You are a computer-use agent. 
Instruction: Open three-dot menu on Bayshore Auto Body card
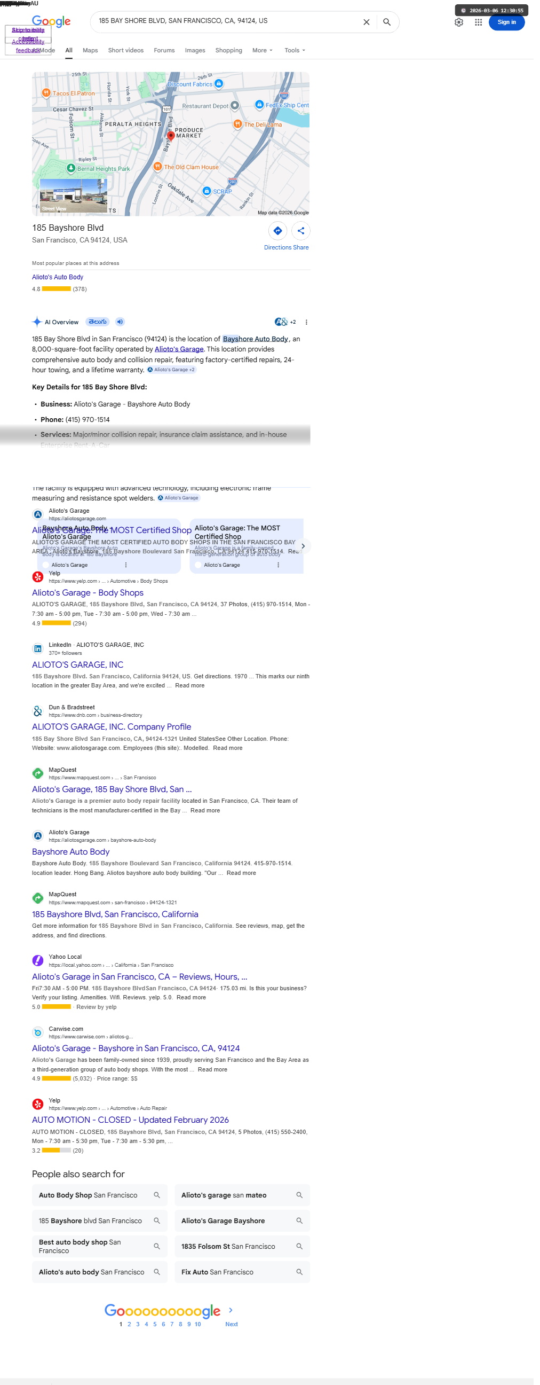(126, 565)
